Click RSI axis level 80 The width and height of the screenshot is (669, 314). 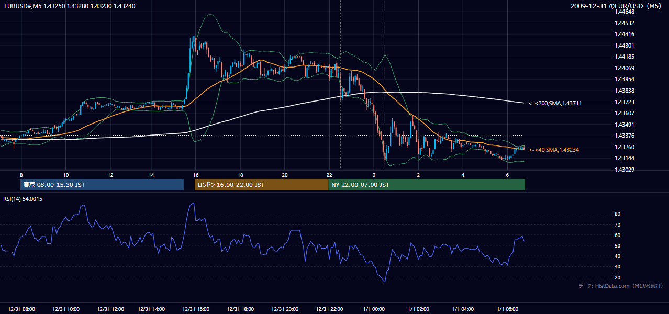click(x=618, y=214)
